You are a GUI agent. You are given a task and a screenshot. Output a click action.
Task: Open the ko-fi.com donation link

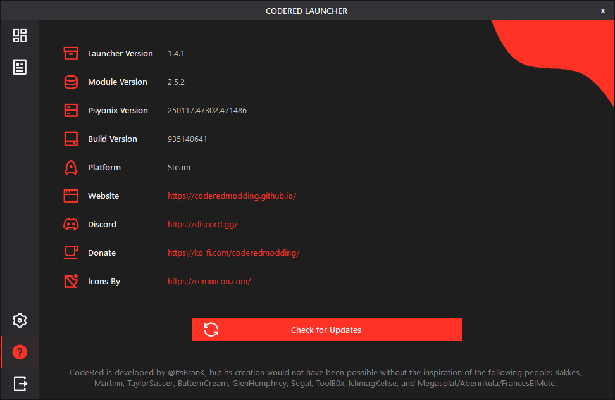point(233,253)
